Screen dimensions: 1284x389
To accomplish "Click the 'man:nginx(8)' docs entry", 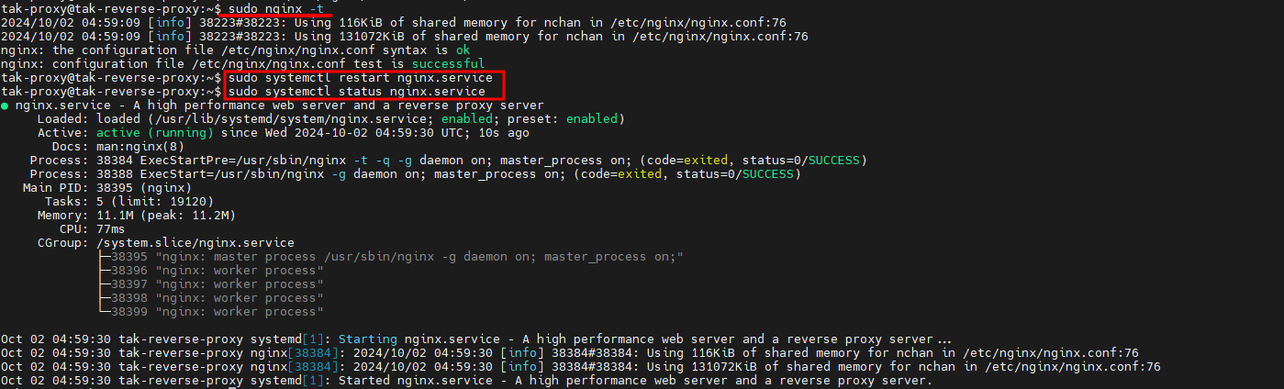I will (x=140, y=147).
